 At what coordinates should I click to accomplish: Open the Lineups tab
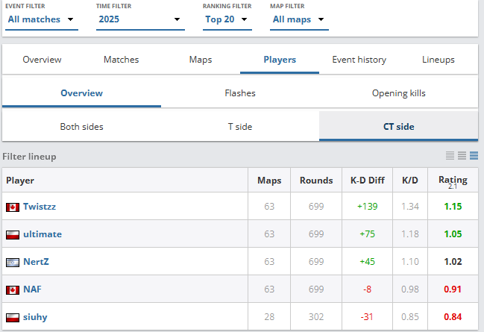[439, 59]
